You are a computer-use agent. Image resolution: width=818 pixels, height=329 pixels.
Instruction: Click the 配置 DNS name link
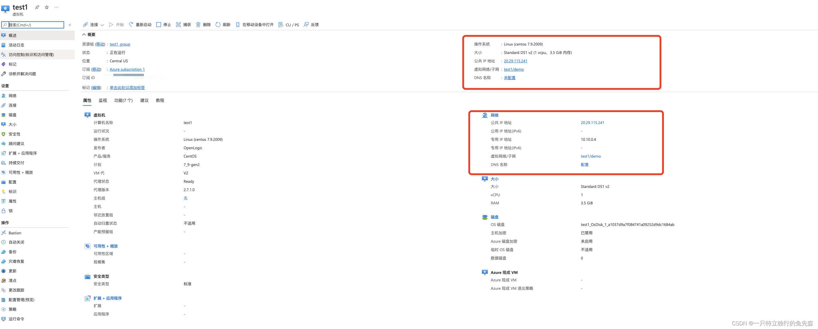pos(585,165)
